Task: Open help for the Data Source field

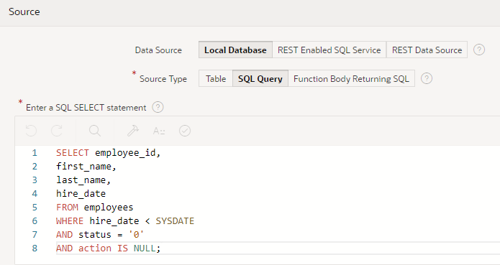Action: coord(479,50)
